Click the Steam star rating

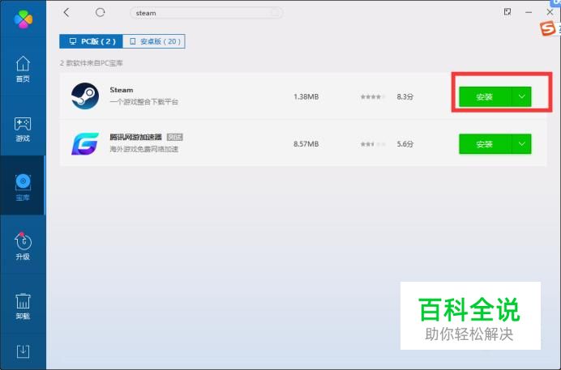tap(373, 97)
